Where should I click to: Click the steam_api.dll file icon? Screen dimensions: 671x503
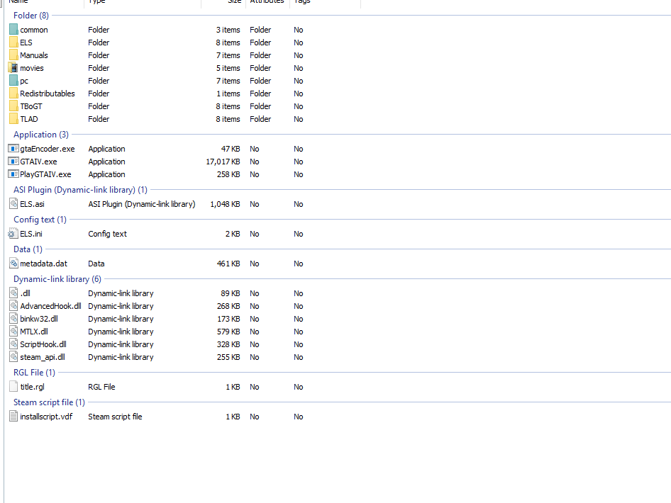[x=13, y=357]
